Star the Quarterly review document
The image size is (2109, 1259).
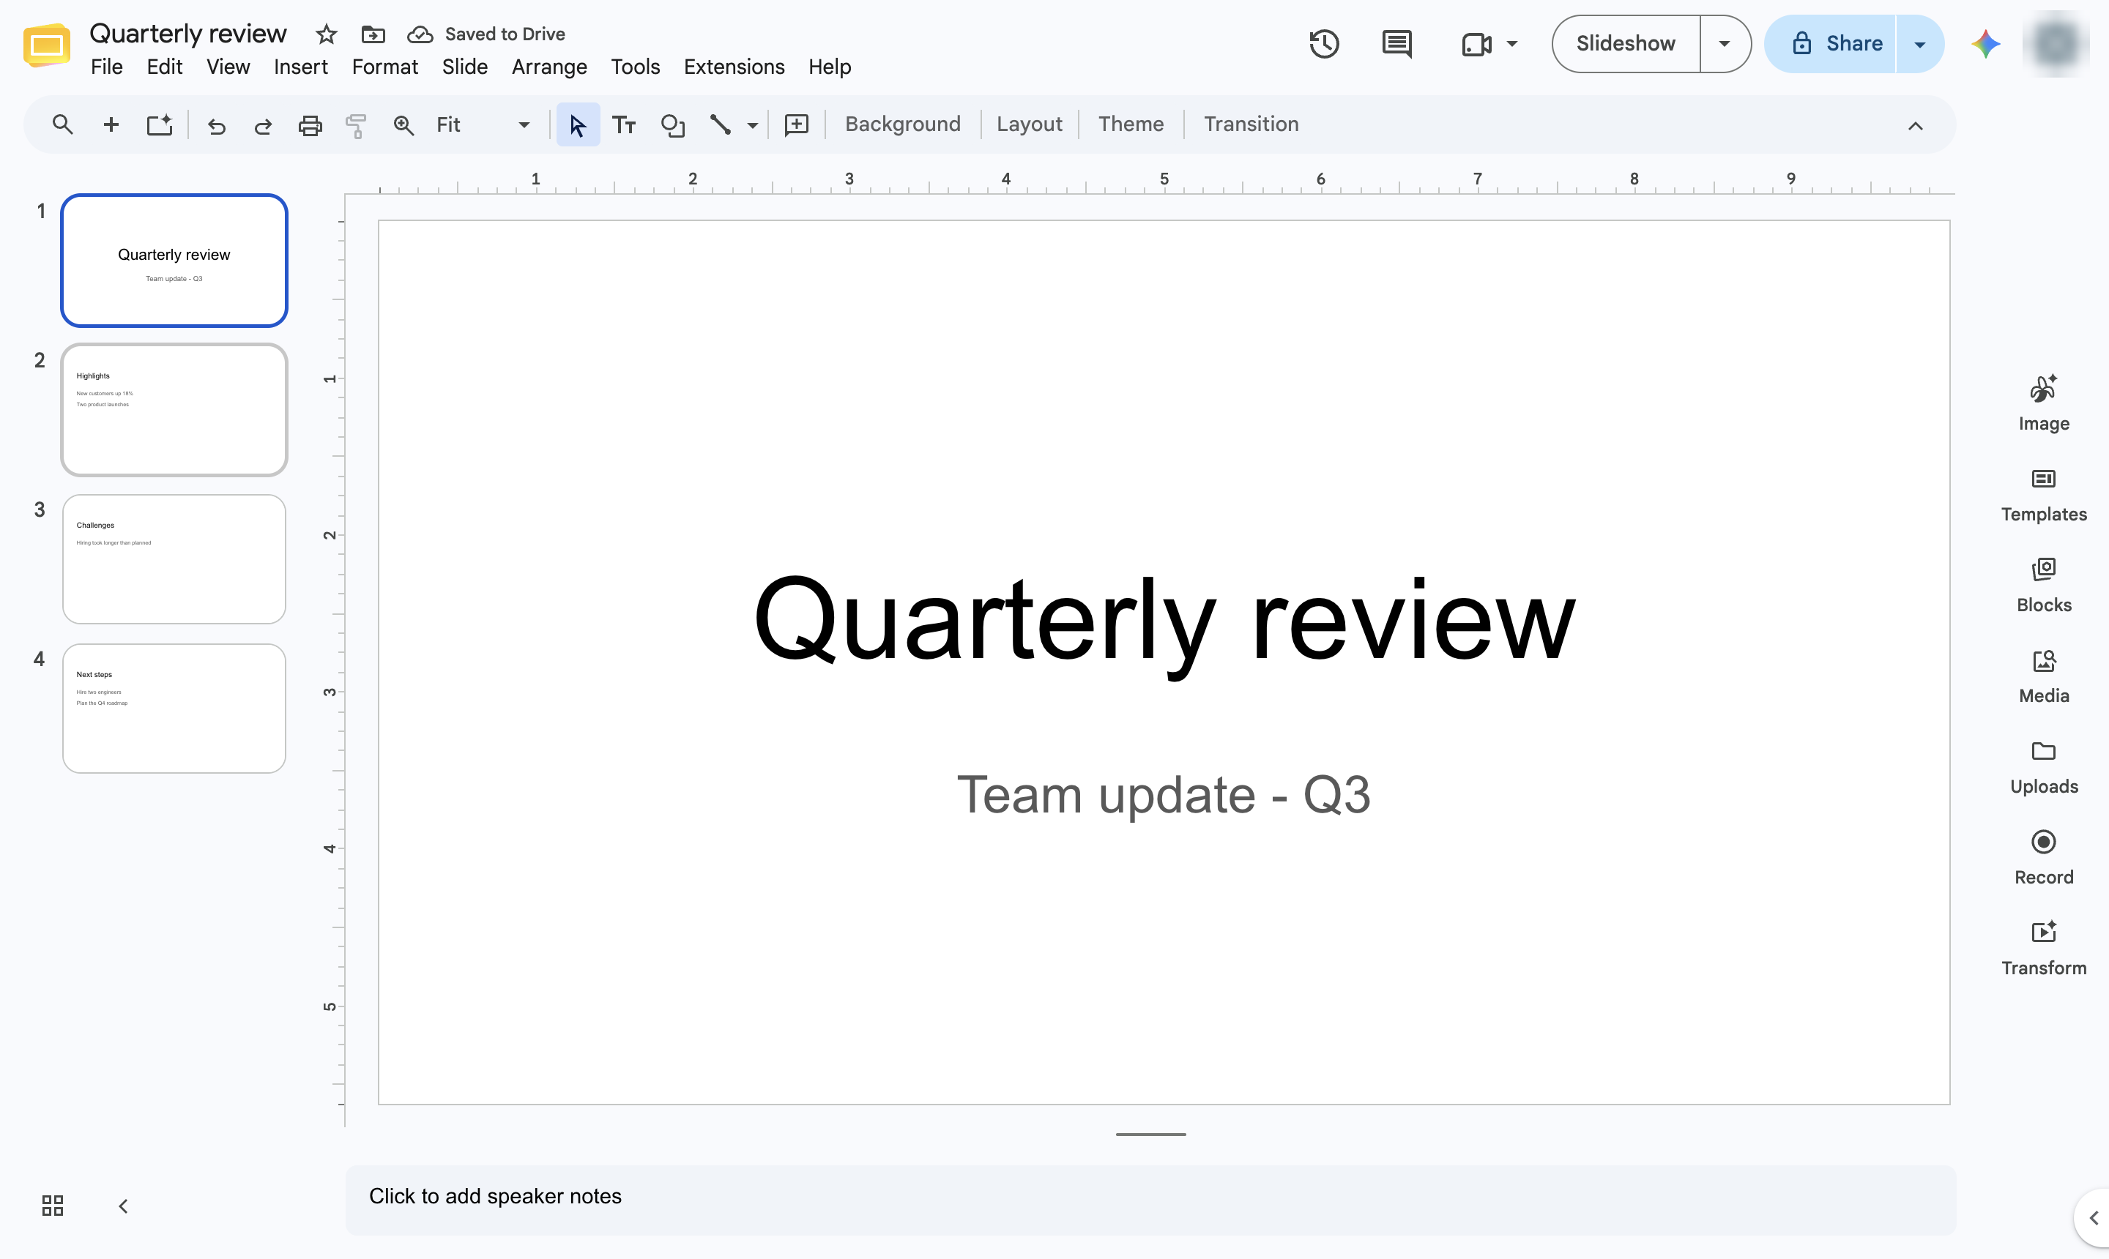pyautogui.click(x=326, y=34)
